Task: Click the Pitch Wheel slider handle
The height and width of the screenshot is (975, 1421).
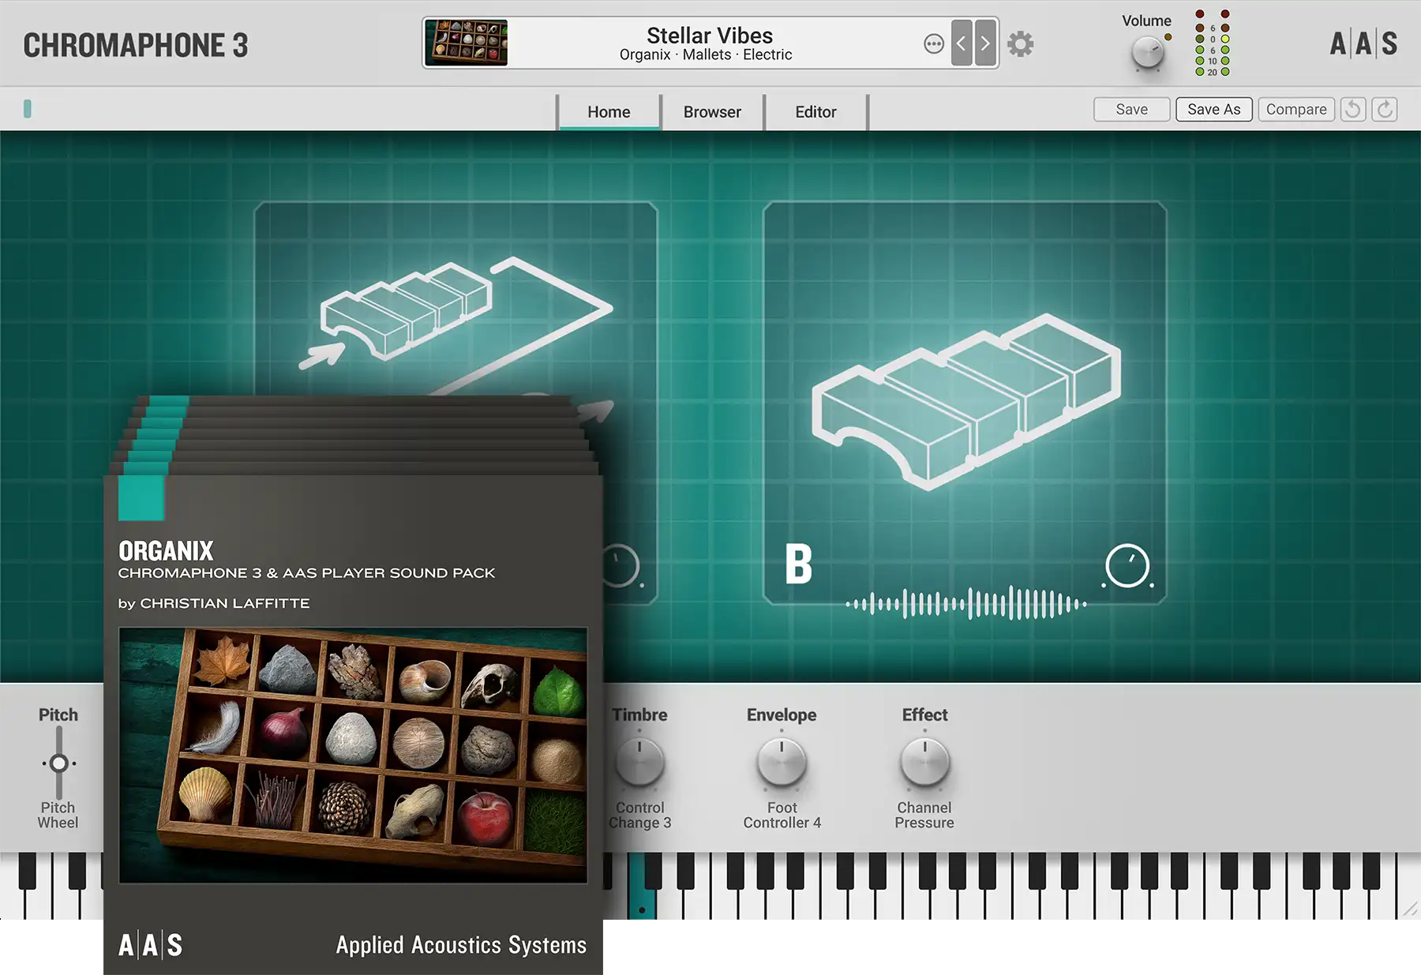Action: (x=58, y=763)
